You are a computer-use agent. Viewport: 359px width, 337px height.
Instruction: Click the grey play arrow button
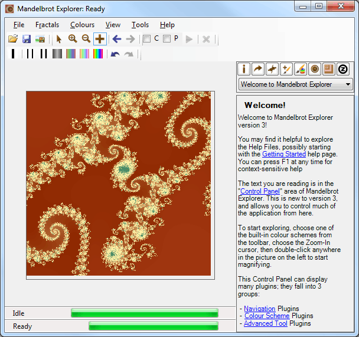(189, 39)
